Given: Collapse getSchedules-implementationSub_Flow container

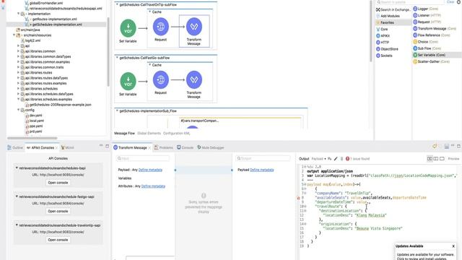Looking at the screenshot, I should pos(117,110).
